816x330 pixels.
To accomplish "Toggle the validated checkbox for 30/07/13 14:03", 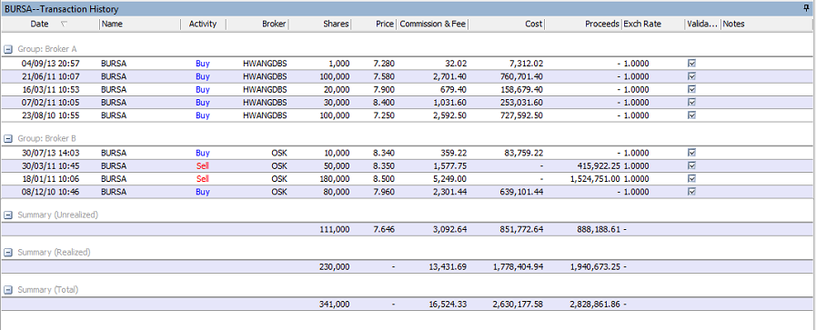I will 691,153.
